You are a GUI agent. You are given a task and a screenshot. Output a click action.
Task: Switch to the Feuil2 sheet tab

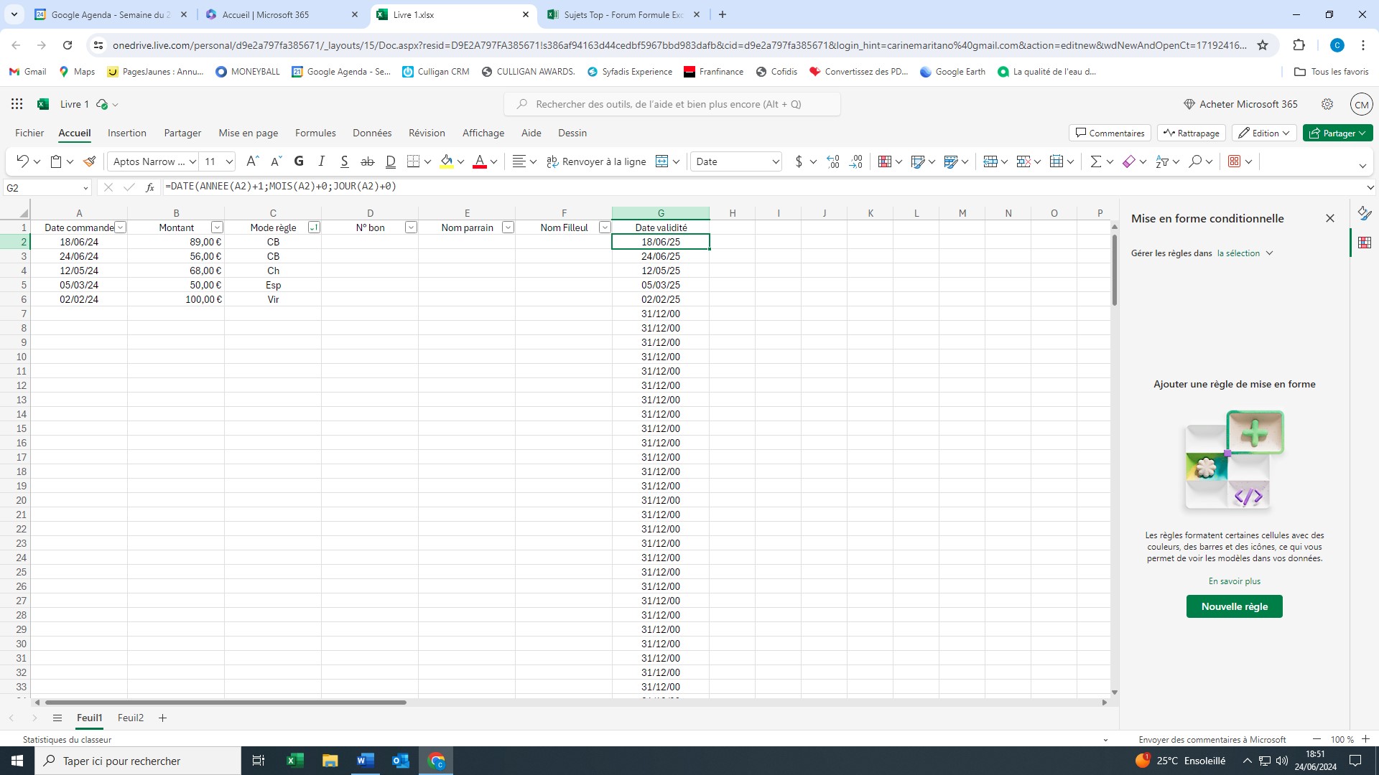pyautogui.click(x=131, y=718)
